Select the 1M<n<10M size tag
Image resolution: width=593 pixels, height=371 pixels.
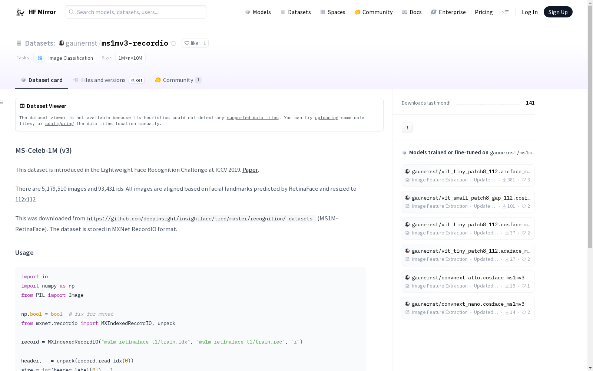pyautogui.click(x=130, y=58)
